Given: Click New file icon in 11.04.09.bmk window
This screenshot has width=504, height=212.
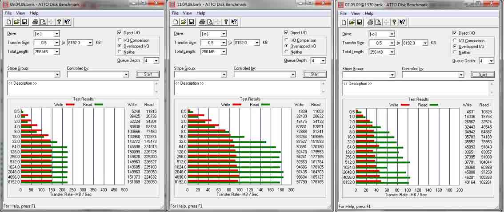Looking at the screenshot, I should pos(176,22).
